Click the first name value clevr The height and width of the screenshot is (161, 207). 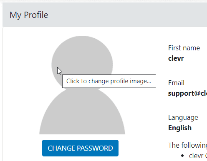(x=176, y=58)
